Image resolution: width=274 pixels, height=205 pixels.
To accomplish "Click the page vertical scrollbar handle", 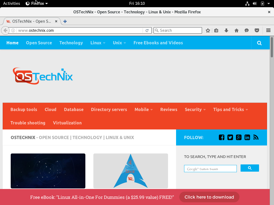I will [x=272, y=47].
